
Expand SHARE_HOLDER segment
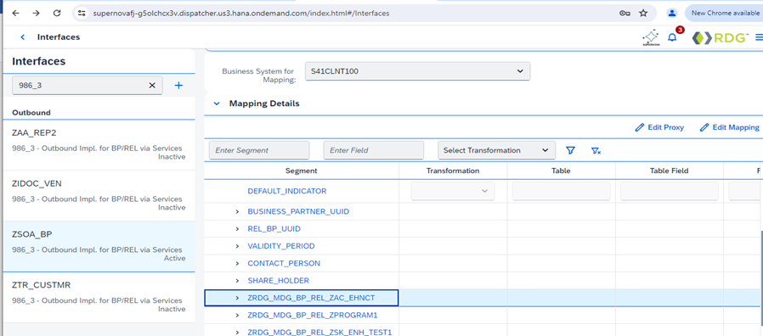(237, 281)
